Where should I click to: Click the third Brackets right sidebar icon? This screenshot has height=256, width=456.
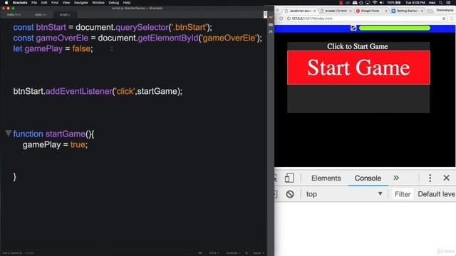coord(271,31)
